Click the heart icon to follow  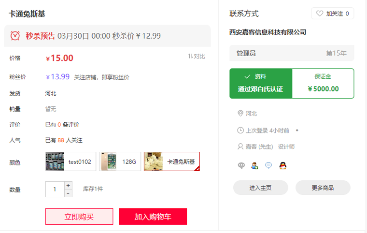(x=320, y=14)
